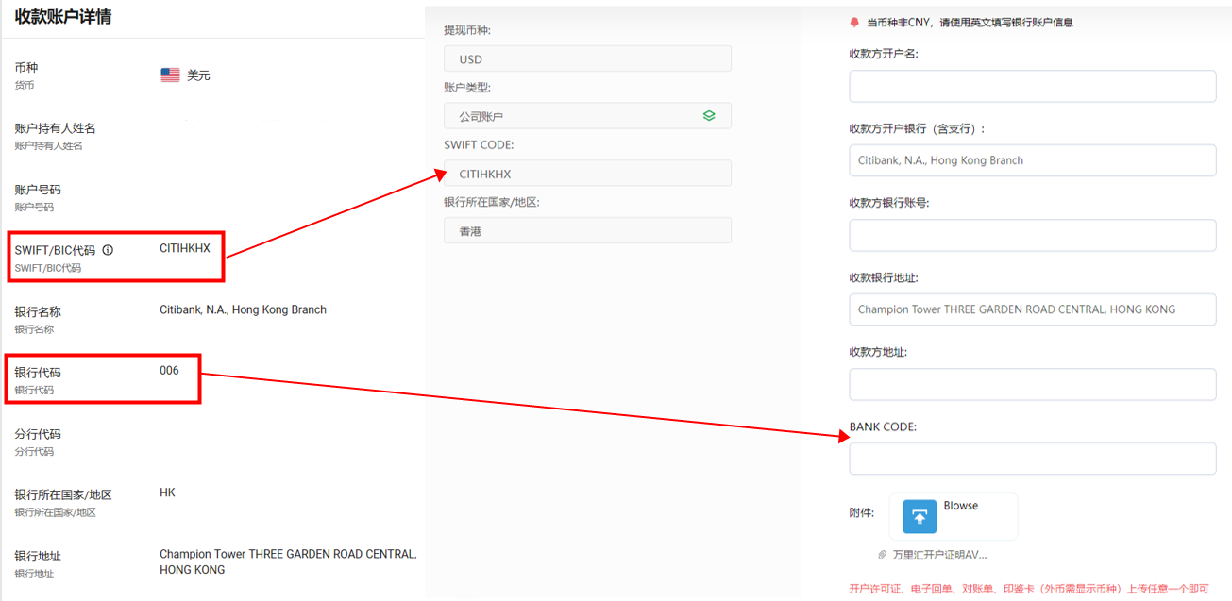1232x601 pixels.
Task: Click the Champion Tower 收款银行地址 field
Action: tap(1032, 309)
